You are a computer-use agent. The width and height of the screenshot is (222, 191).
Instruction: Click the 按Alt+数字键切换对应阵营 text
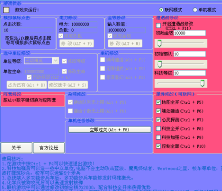(29, 100)
